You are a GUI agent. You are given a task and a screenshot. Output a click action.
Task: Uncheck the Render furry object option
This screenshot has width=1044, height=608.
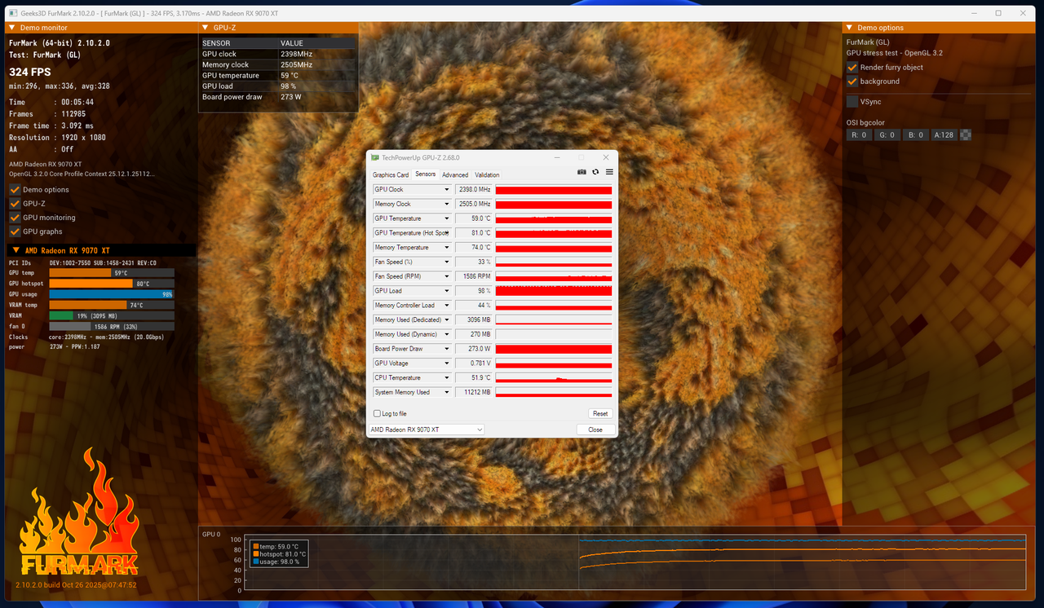(852, 68)
